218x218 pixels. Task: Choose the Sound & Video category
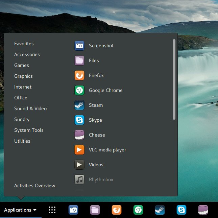tap(30, 108)
